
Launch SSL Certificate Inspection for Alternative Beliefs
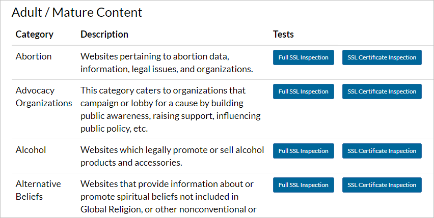(x=382, y=185)
